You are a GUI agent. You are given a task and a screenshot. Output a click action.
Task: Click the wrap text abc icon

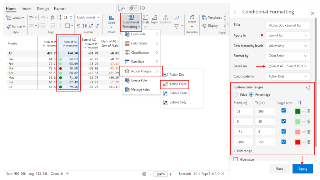[52, 17]
